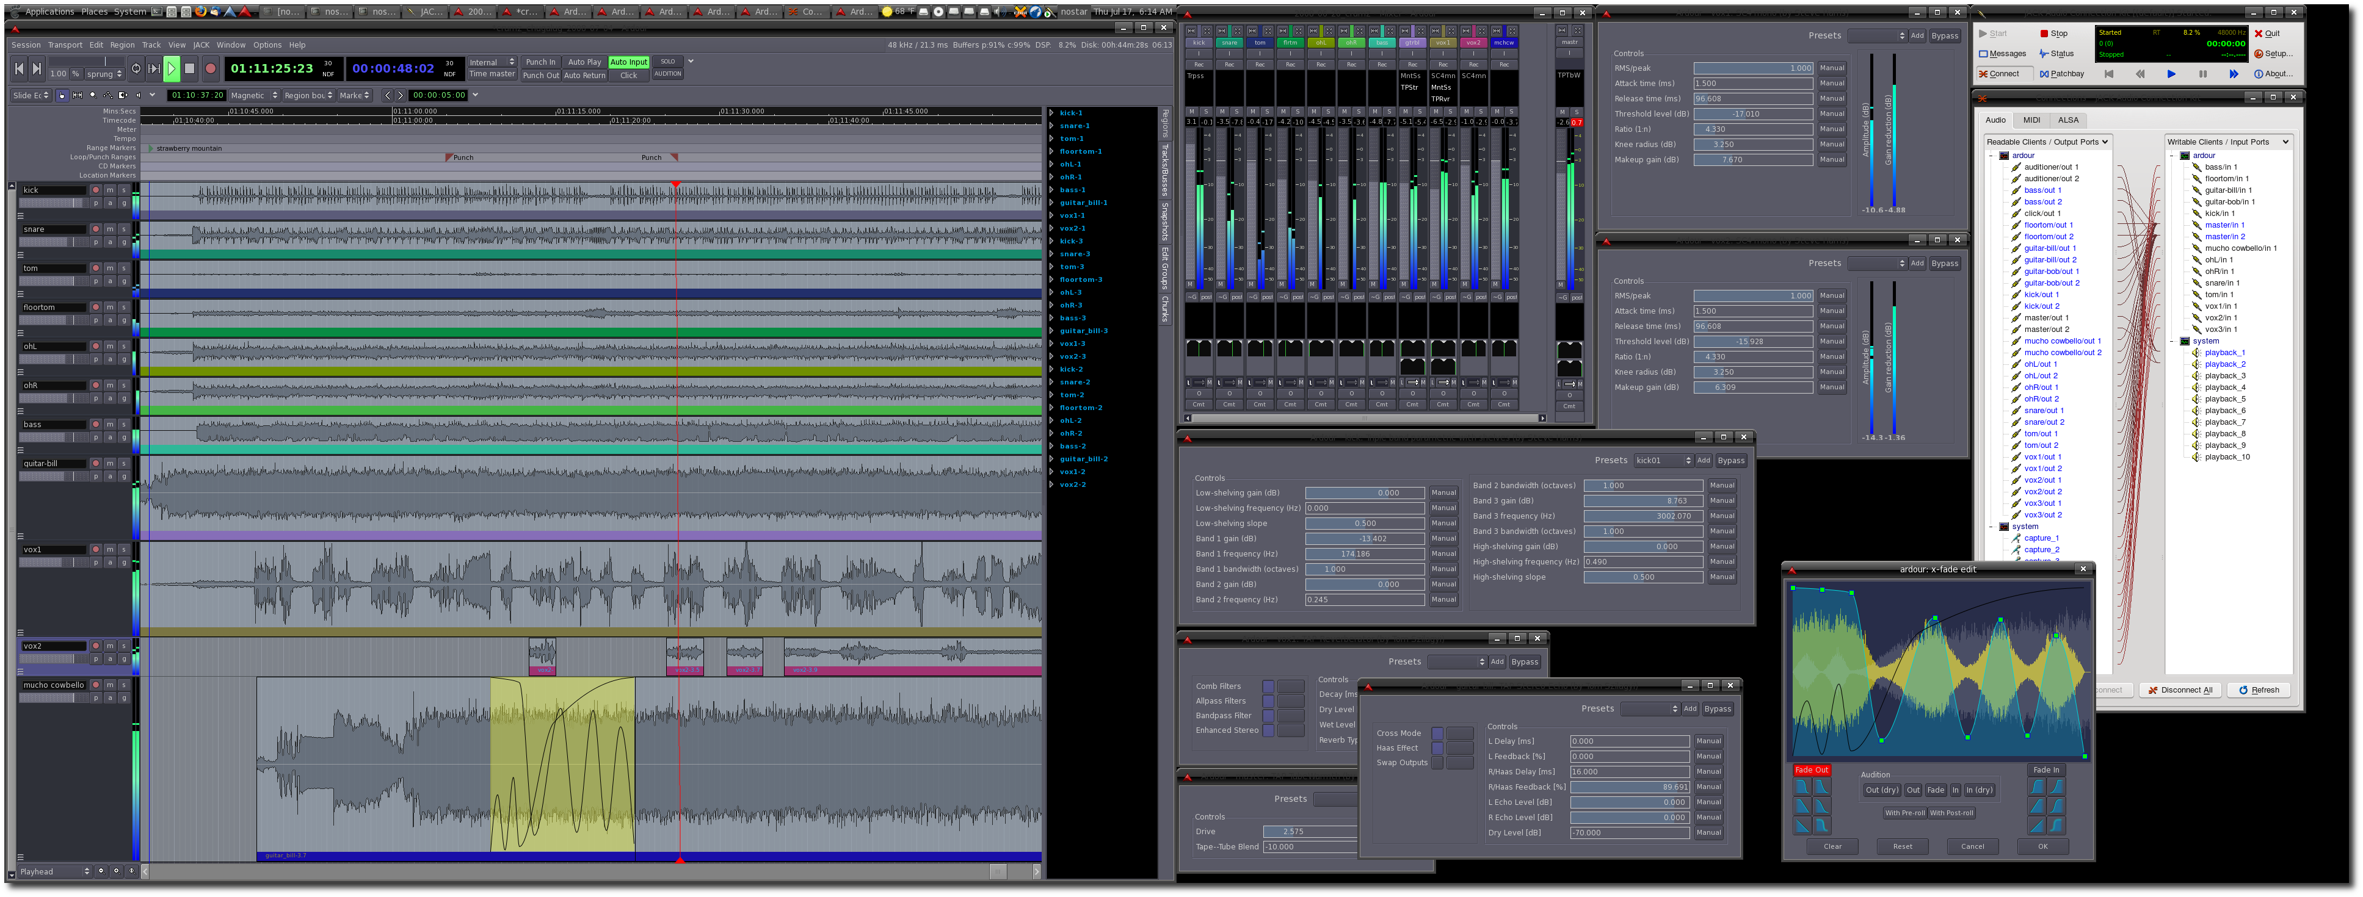Open Patchbay in JACK control
2363x897 pixels.
(2061, 73)
